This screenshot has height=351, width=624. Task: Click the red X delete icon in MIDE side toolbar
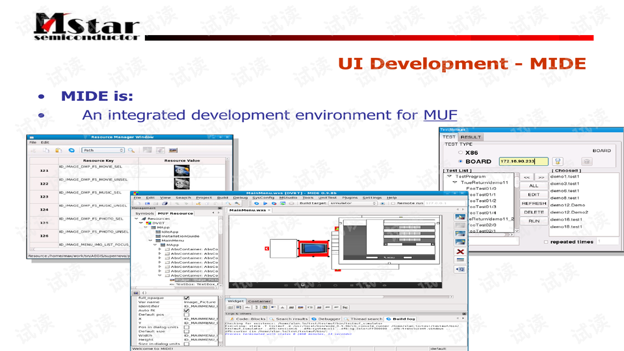click(460, 251)
